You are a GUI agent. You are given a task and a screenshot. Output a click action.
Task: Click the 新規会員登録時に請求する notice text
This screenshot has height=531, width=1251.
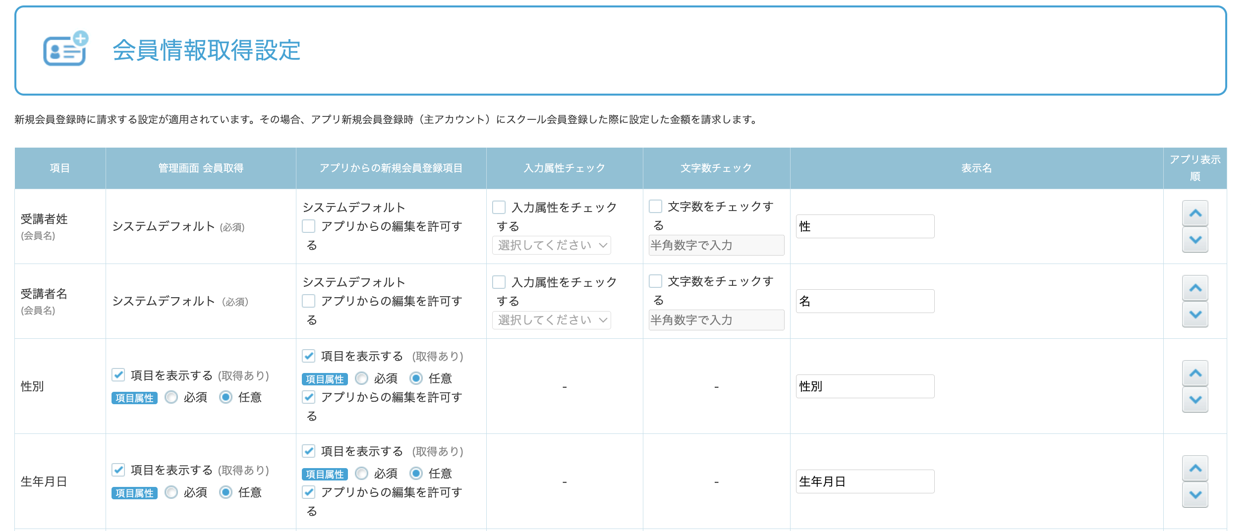tap(387, 119)
